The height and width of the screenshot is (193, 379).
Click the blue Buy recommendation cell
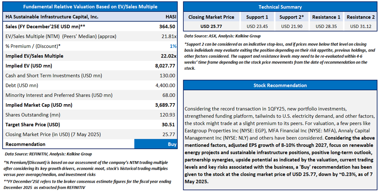pos(156,144)
